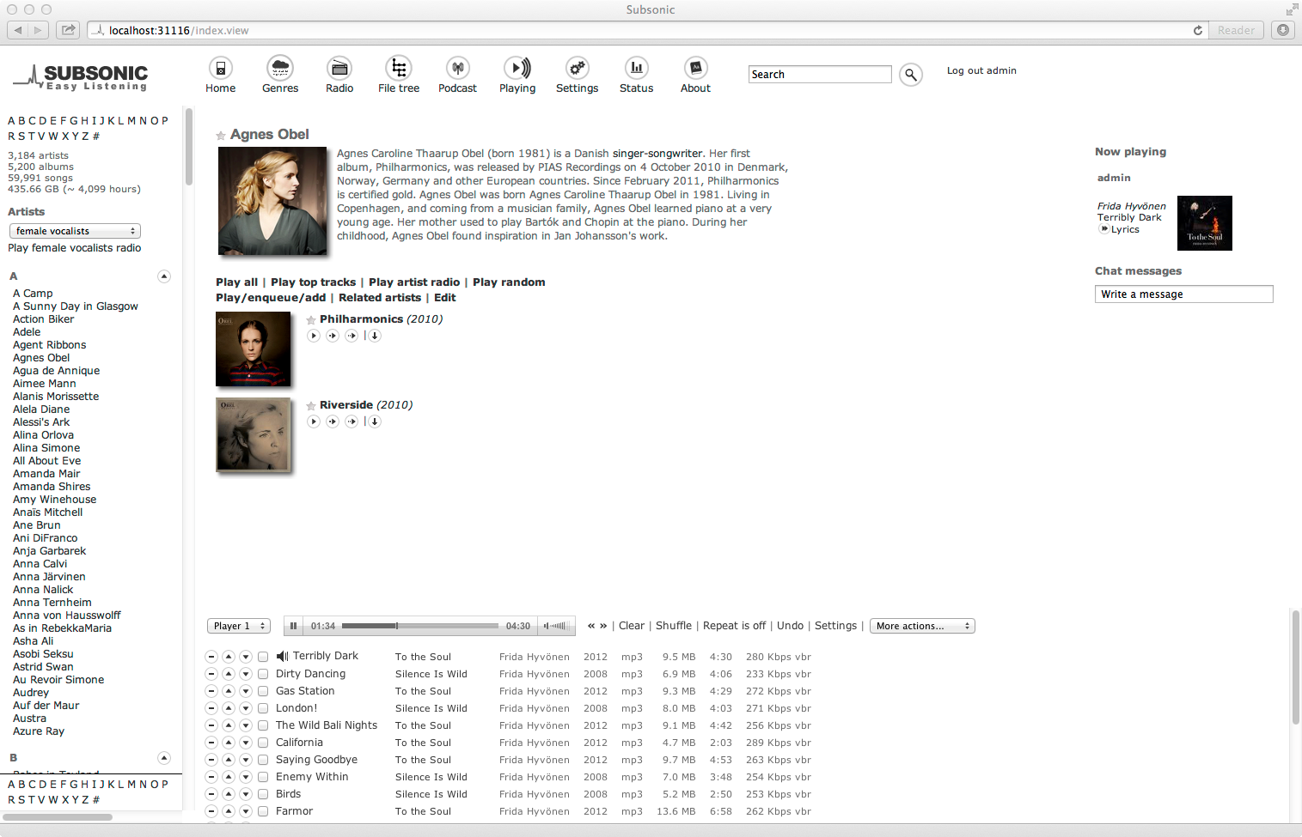Star the Philharmonics album
The width and height of the screenshot is (1302, 837).
(311, 320)
